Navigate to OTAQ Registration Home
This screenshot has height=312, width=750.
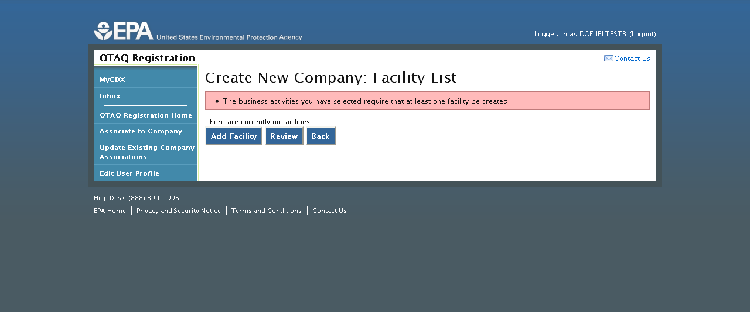tap(146, 115)
